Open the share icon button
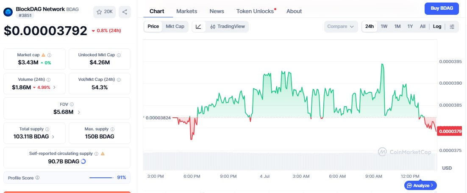Image resolution: width=467 pixels, height=193 pixels. pos(125,12)
